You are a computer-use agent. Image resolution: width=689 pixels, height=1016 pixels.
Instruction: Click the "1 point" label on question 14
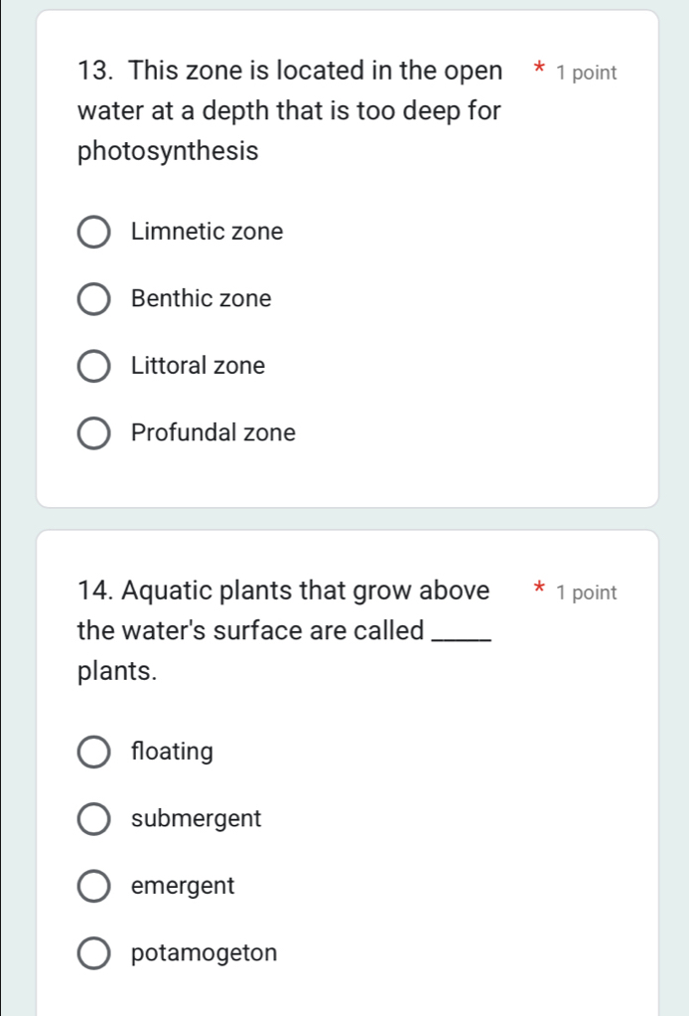[x=587, y=593]
